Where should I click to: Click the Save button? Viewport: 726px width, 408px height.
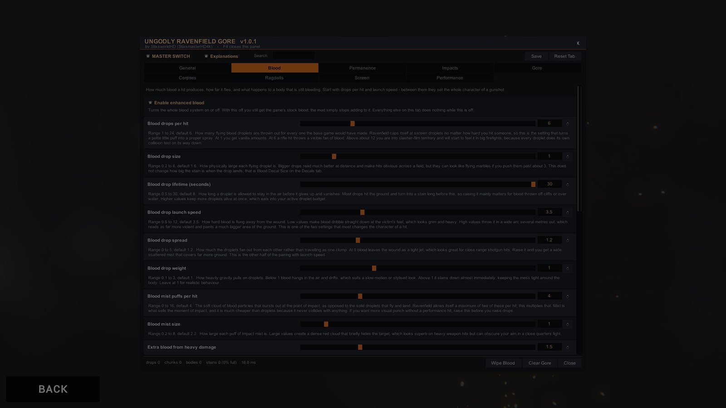click(536, 56)
